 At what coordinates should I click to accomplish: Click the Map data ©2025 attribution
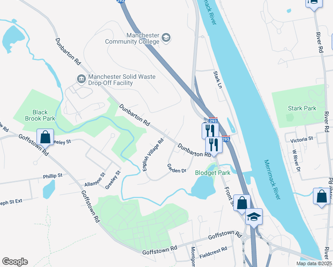[x=314, y=263]
